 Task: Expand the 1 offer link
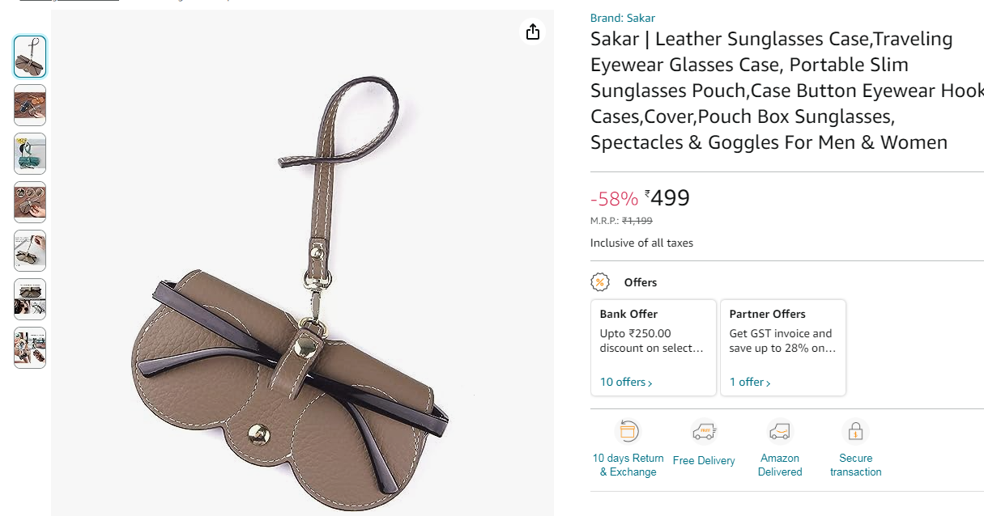tap(749, 382)
